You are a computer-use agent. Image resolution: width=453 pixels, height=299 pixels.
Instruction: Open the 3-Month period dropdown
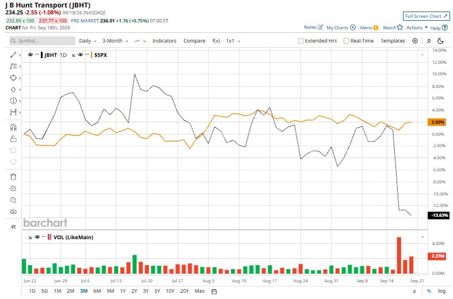115,41
